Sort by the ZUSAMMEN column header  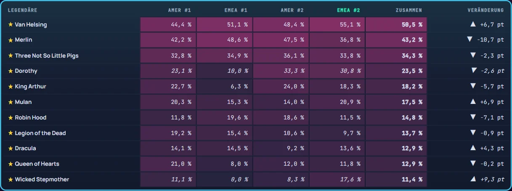point(409,10)
